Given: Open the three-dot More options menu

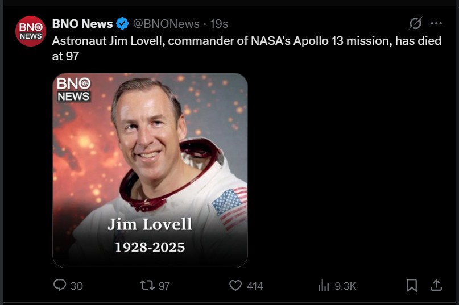Looking at the screenshot, I should coord(436,24).
